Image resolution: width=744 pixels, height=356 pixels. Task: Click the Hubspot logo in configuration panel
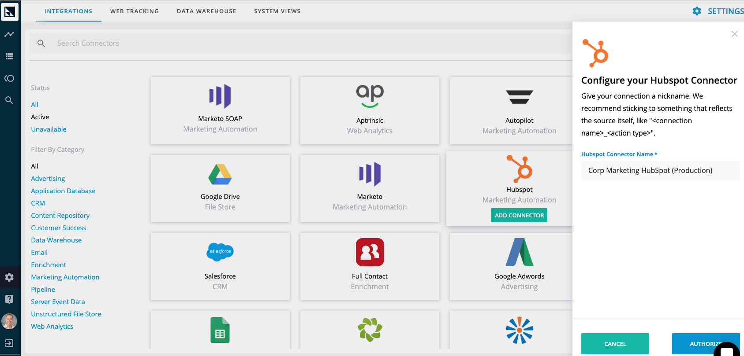[x=595, y=53]
